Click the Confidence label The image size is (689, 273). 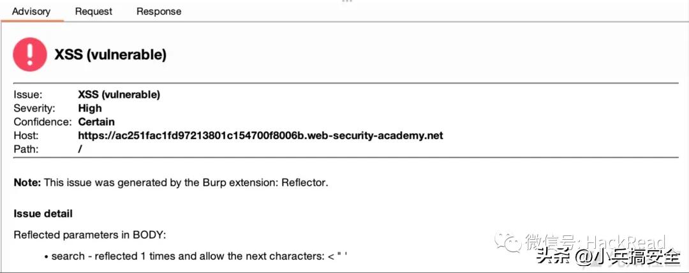coord(42,122)
